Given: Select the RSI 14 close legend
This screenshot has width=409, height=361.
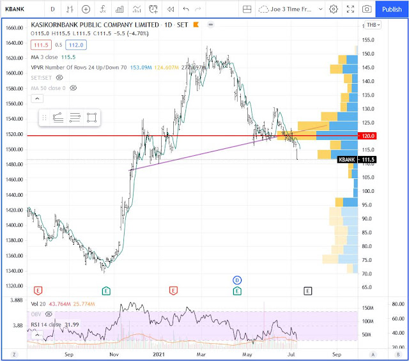Looking at the screenshot, I should click(x=55, y=325).
